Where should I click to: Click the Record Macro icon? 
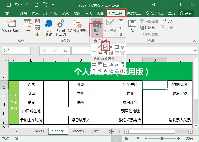tap(37, 21)
